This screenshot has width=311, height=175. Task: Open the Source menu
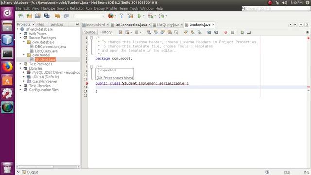[63, 8]
